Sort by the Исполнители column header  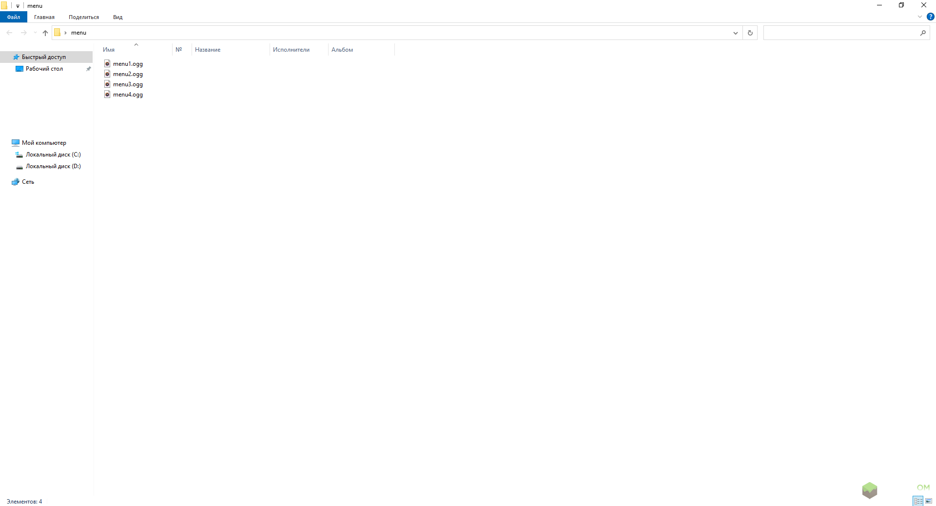click(299, 49)
